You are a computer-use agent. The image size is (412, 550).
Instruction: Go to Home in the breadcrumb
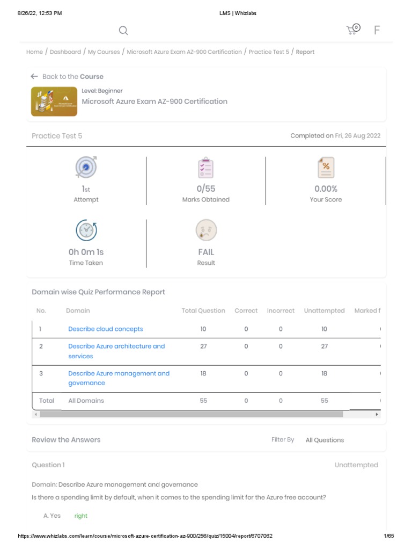(34, 52)
